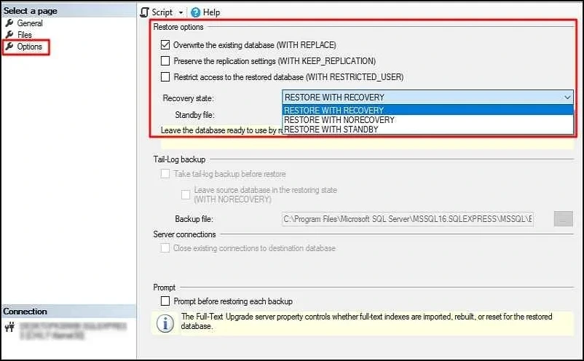Enable Prompt before restoring each backup
Screen dimensions: 584x361
165,301
